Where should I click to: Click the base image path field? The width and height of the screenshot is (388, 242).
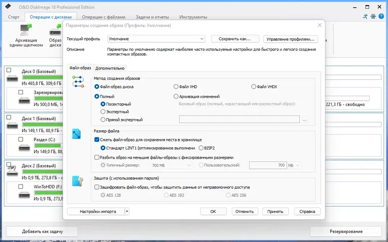[239, 119]
